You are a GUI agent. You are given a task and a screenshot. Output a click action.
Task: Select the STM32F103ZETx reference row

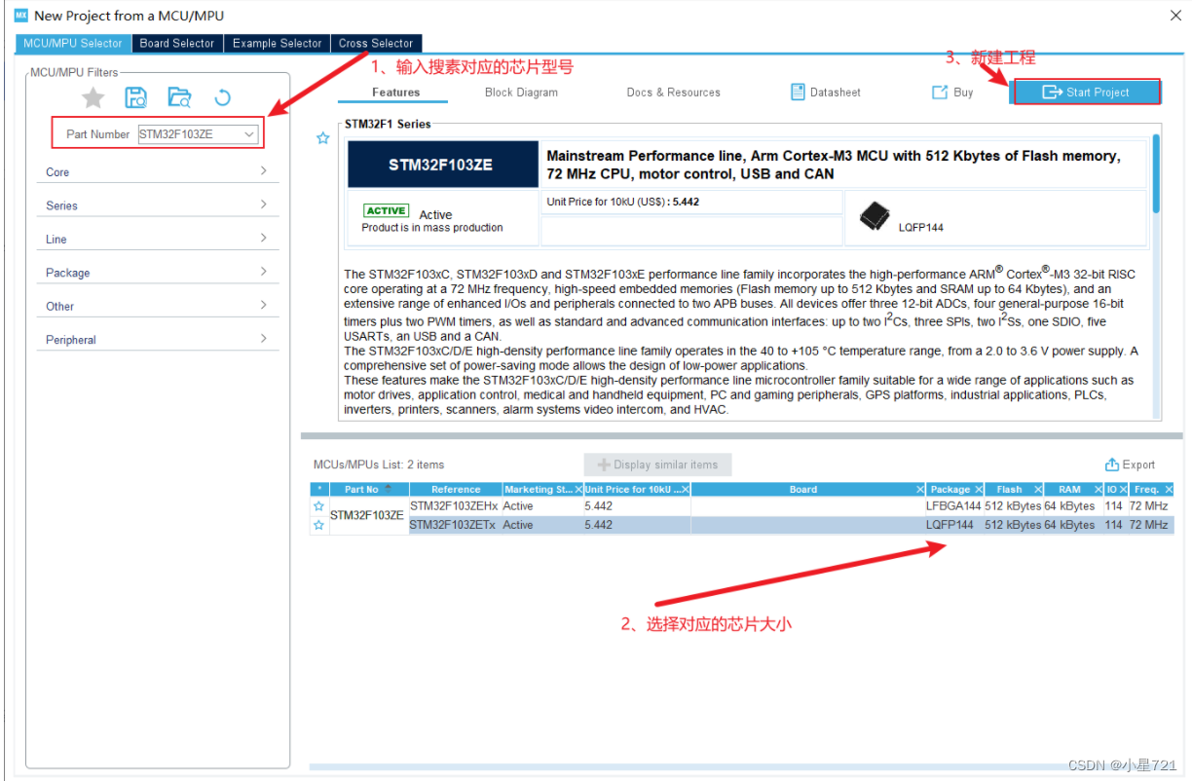pos(454,525)
